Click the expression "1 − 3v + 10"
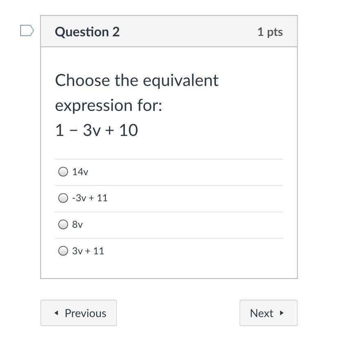The height and width of the screenshot is (338, 338). 97,130
